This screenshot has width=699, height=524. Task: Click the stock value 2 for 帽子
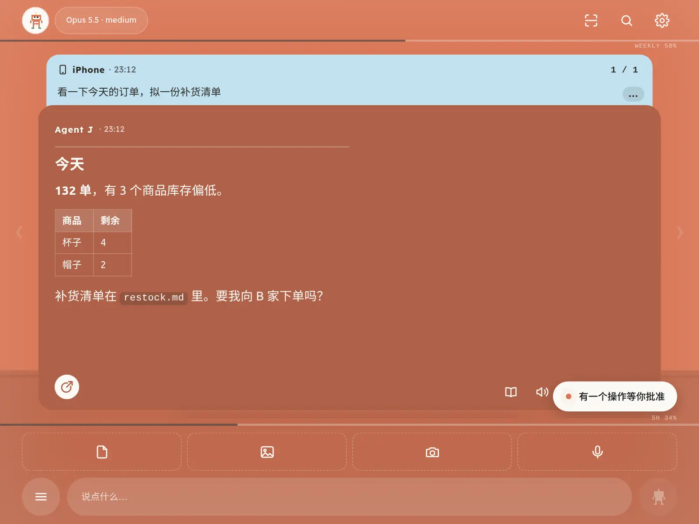[112, 265]
